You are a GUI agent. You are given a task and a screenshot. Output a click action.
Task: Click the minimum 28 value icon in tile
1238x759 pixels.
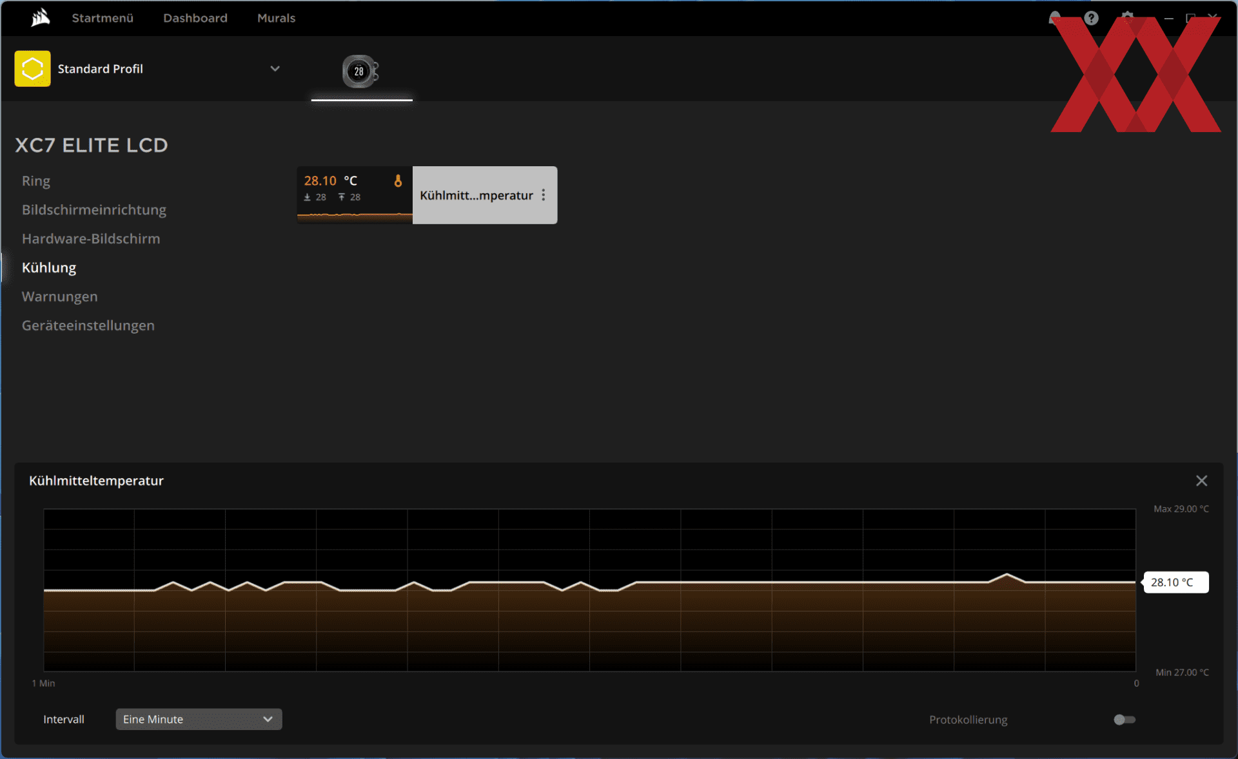tap(308, 197)
